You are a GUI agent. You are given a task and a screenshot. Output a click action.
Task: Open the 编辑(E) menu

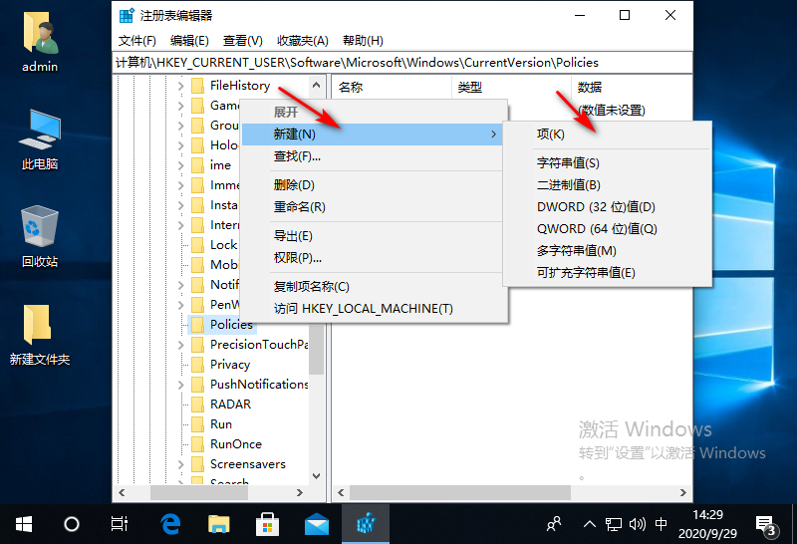[x=189, y=41]
